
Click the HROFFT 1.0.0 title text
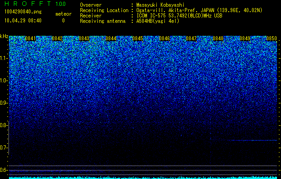coord(35,4)
